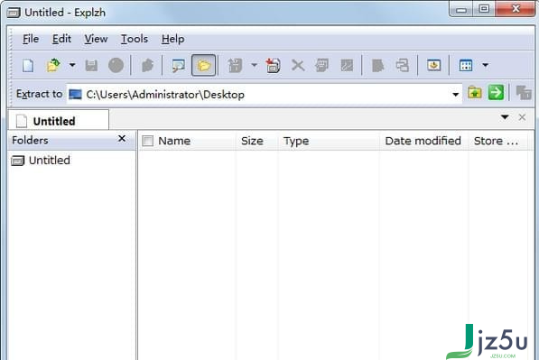Image resolution: width=539 pixels, height=360 pixels.
Task: Sort by the Name column header
Action: (x=174, y=141)
